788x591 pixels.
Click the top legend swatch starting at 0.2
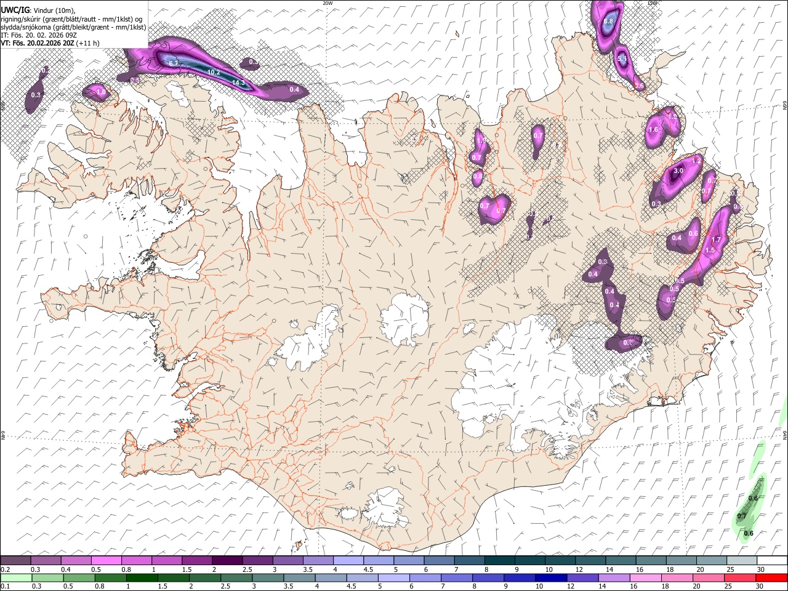(x=16, y=561)
